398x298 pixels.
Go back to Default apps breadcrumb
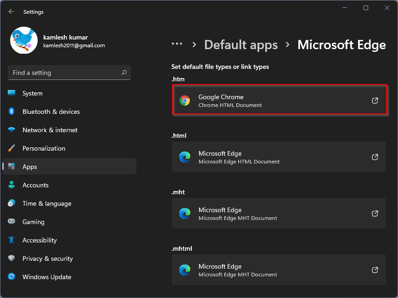[241, 45]
